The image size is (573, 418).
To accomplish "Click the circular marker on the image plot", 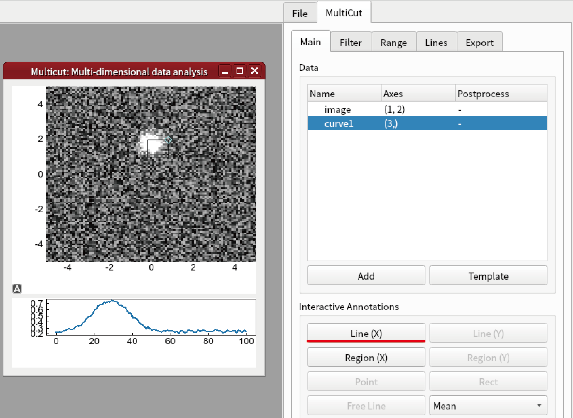I will (x=168, y=140).
